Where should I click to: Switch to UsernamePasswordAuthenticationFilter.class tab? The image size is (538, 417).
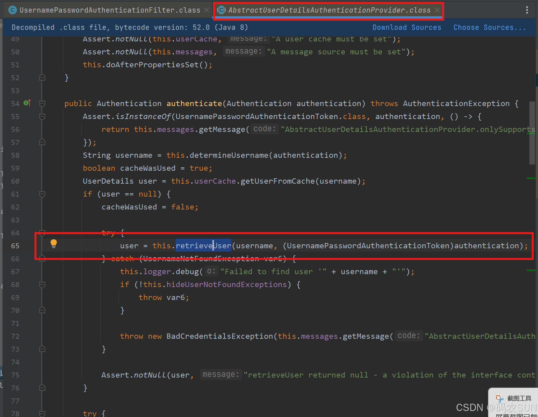coord(110,10)
